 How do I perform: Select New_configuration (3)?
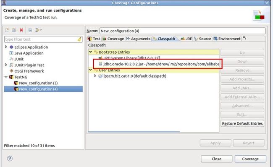[38, 83]
